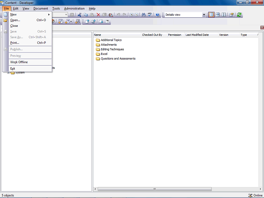The height and width of the screenshot is (198, 264).
Task: Click the check-out downward arrow document icon
Action: (101, 21)
